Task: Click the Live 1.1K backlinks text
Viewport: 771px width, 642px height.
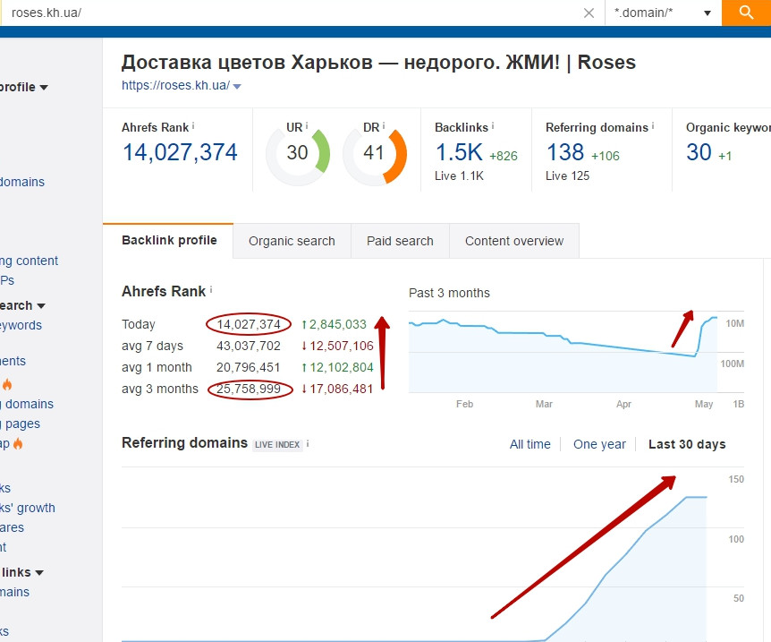Action: click(459, 175)
